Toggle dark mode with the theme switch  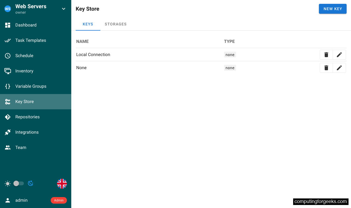point(18,183)
